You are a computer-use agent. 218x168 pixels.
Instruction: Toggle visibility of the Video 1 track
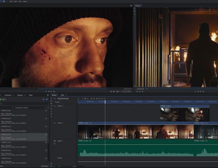click(54, 123)
